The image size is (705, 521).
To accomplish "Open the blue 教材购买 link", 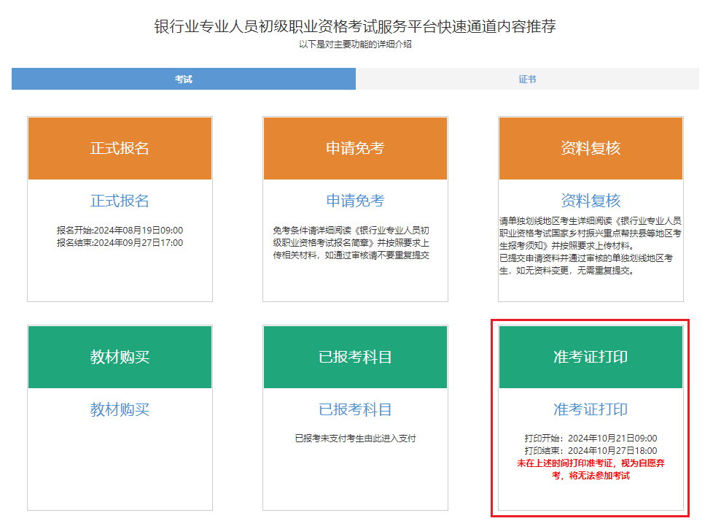I will tap(120, 409).
